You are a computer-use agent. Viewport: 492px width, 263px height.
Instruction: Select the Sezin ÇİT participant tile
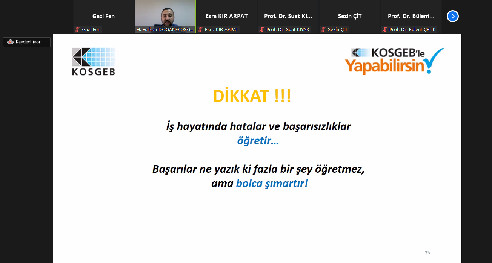click(349, 16)
